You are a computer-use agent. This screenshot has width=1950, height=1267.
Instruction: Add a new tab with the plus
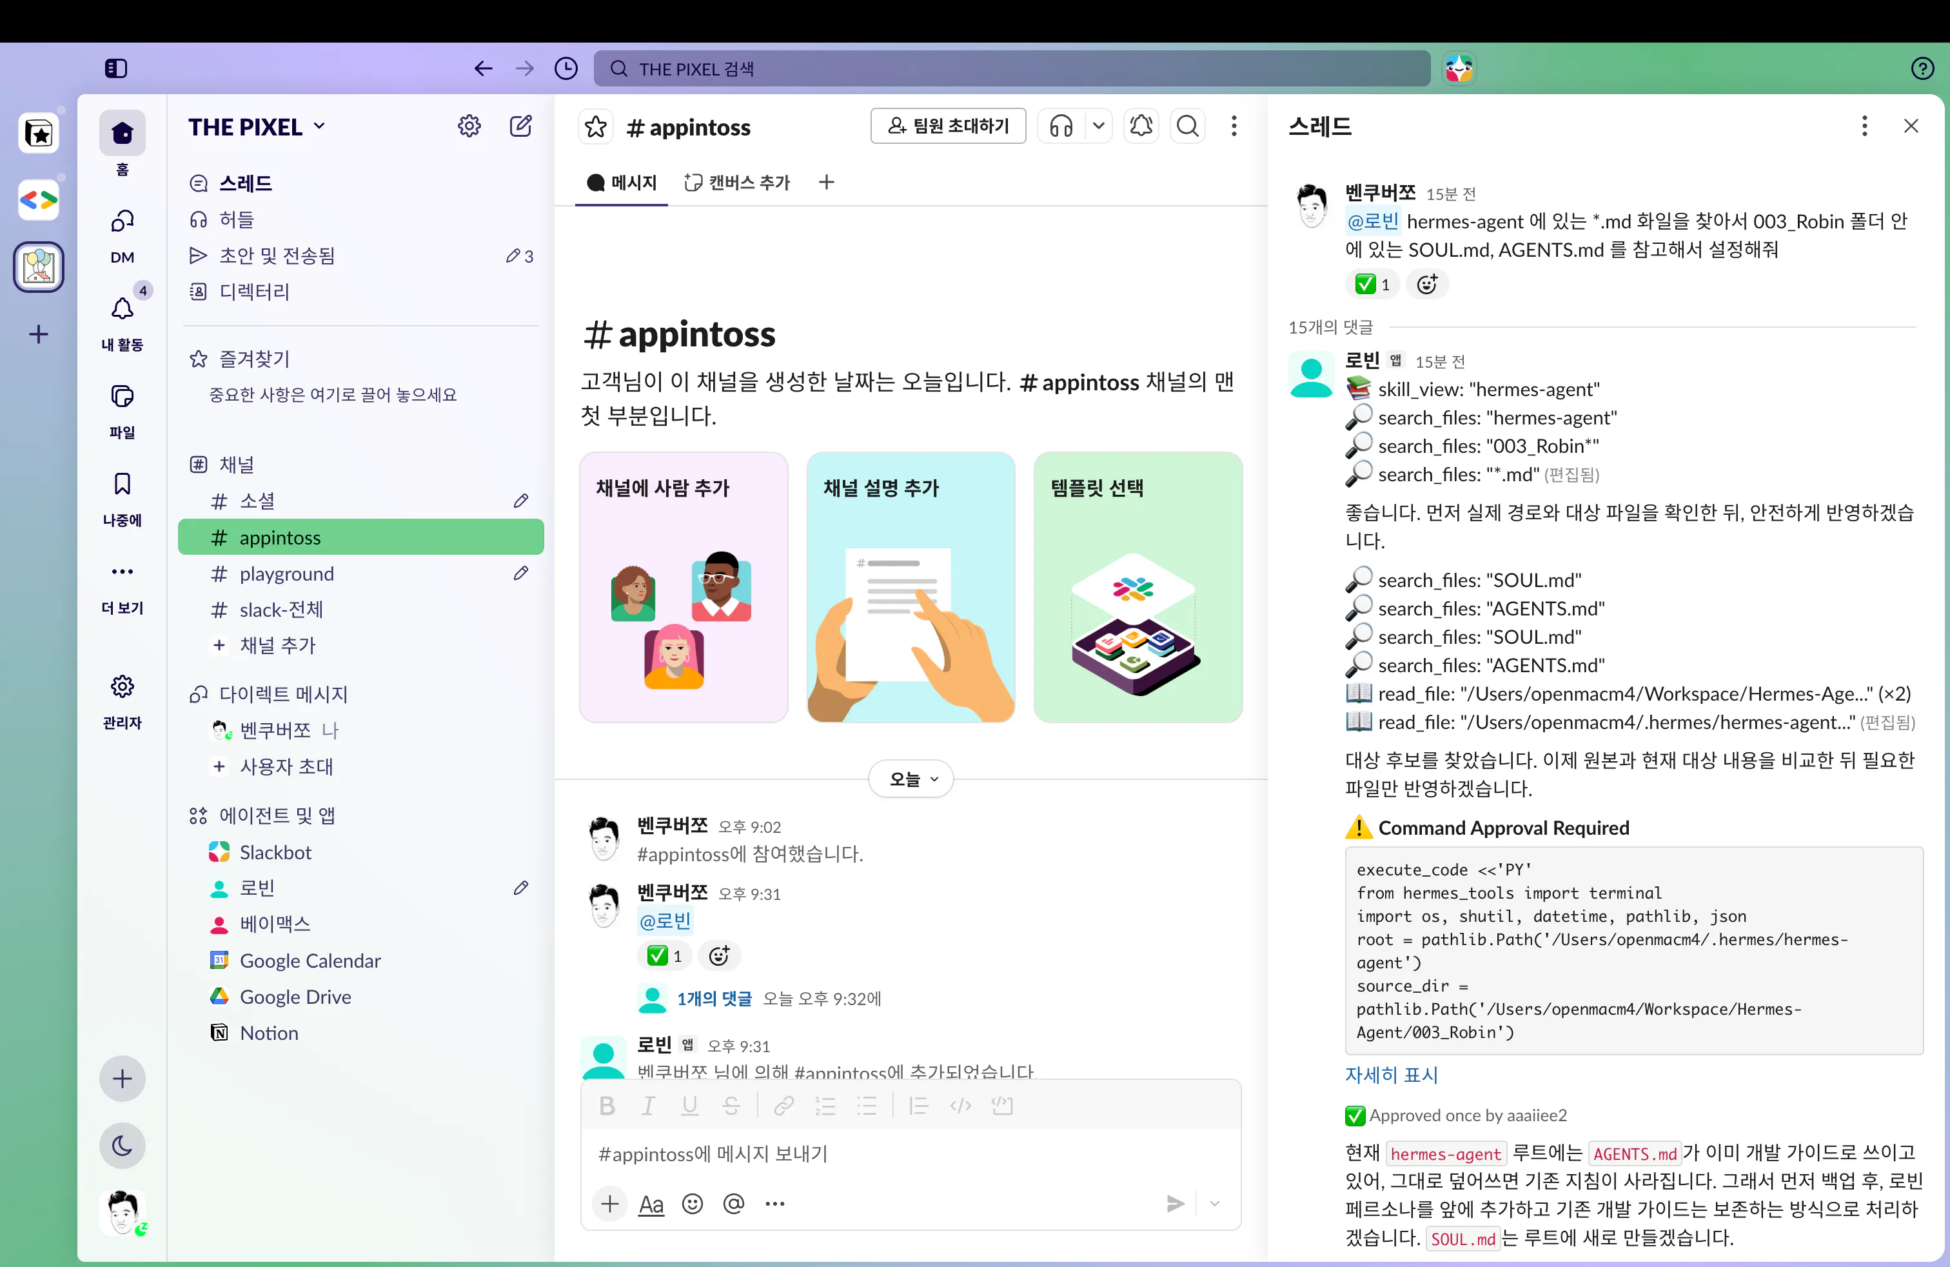tap(827, 183)
